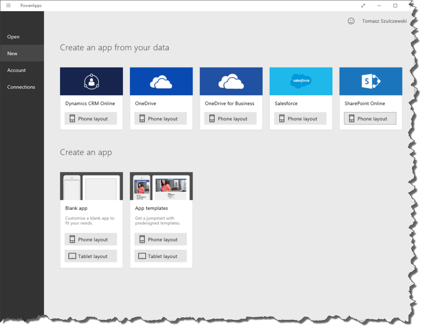Click the App templates title text
425x331 pixels.
(x=151, y=208)
